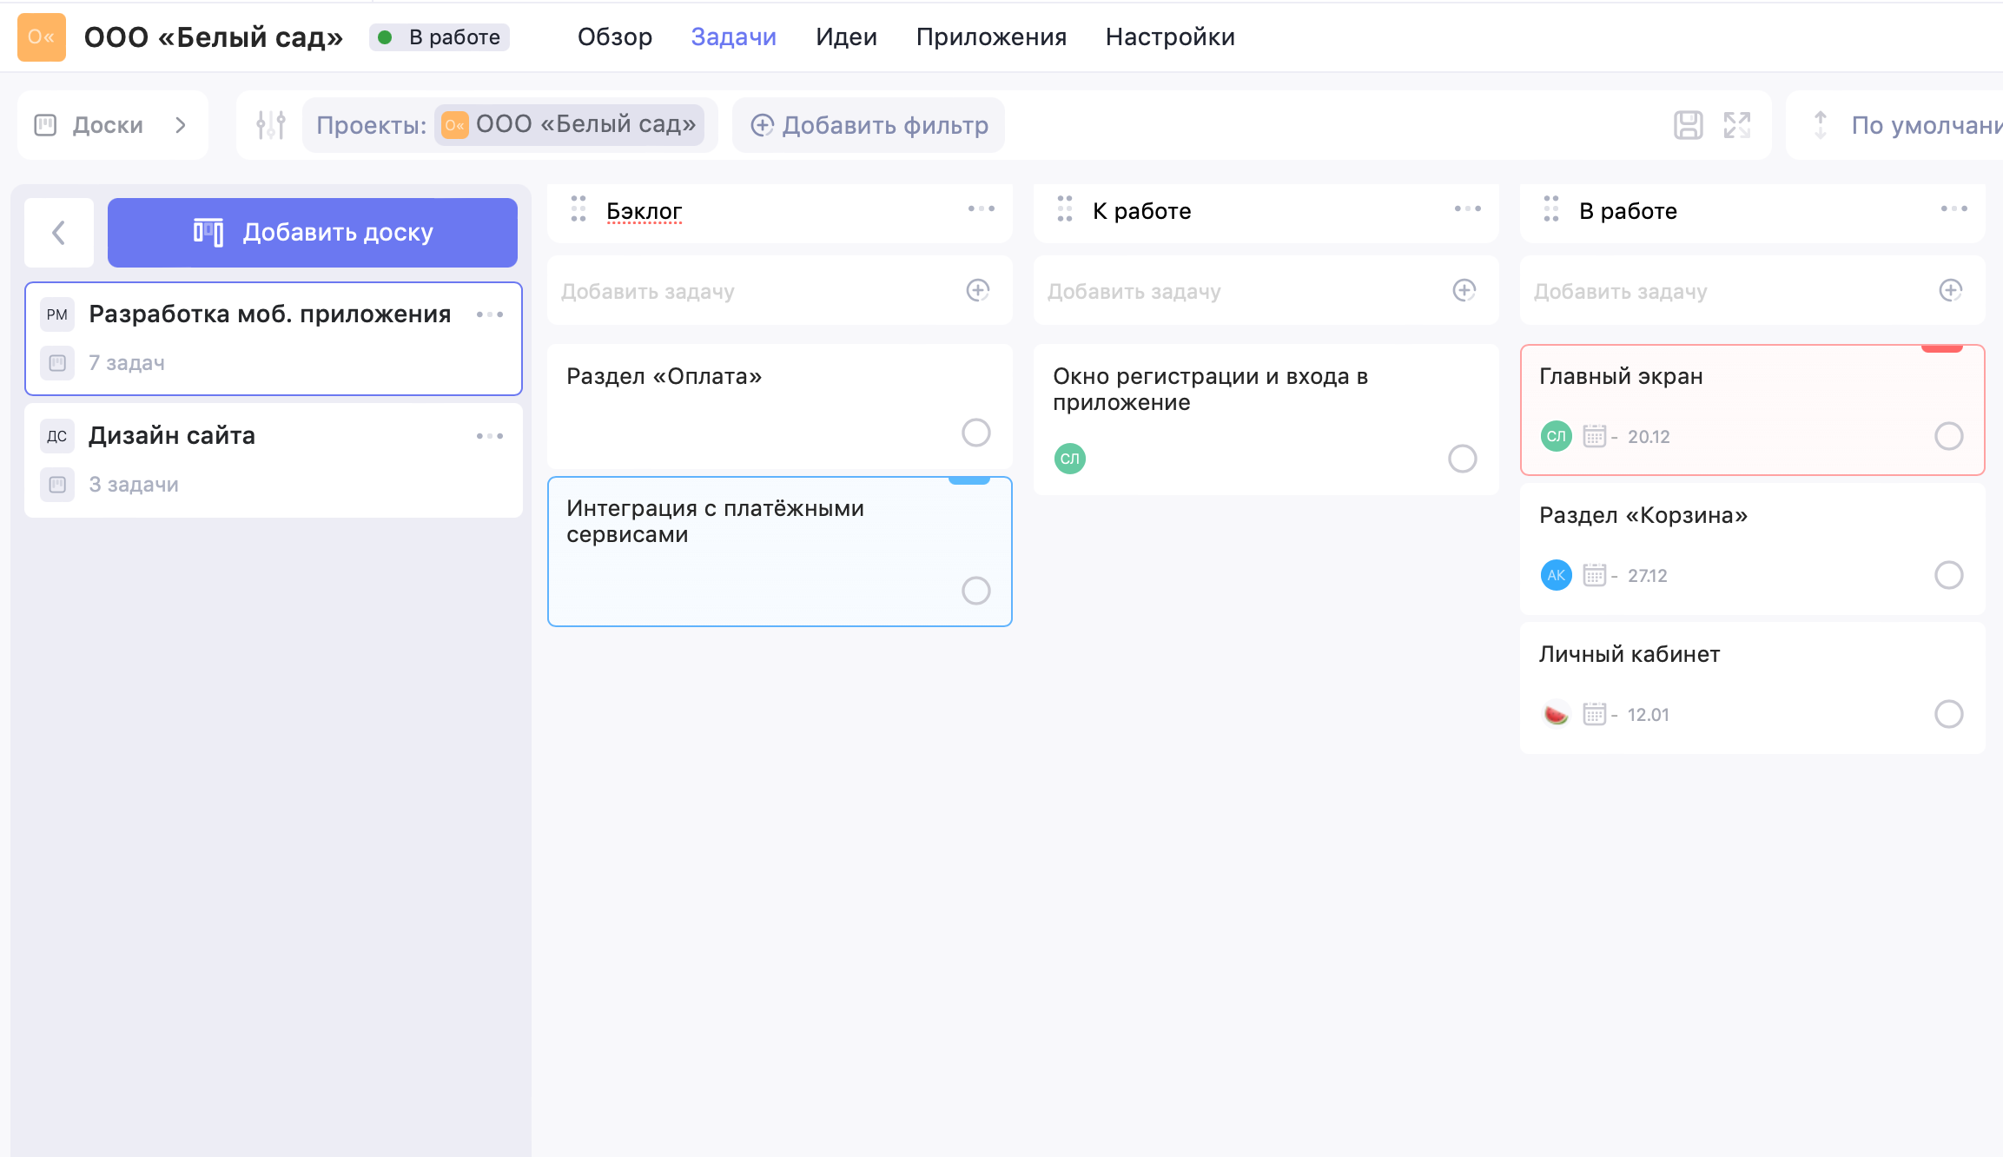Open calendar icon on Главный экран task

tap(1595, 437)
